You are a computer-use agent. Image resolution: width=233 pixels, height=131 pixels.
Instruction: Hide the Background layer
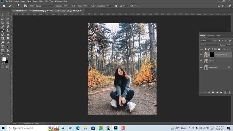(x=201, y=67)
